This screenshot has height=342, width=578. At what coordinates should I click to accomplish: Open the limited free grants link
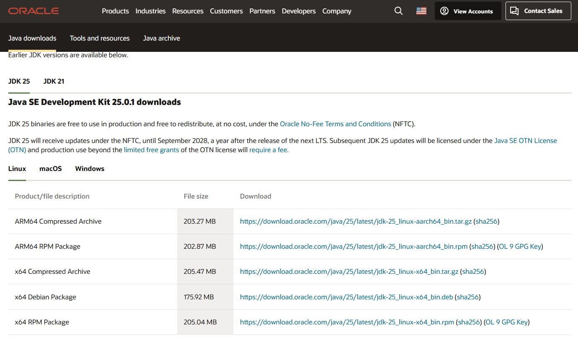[x=151, y=150]
